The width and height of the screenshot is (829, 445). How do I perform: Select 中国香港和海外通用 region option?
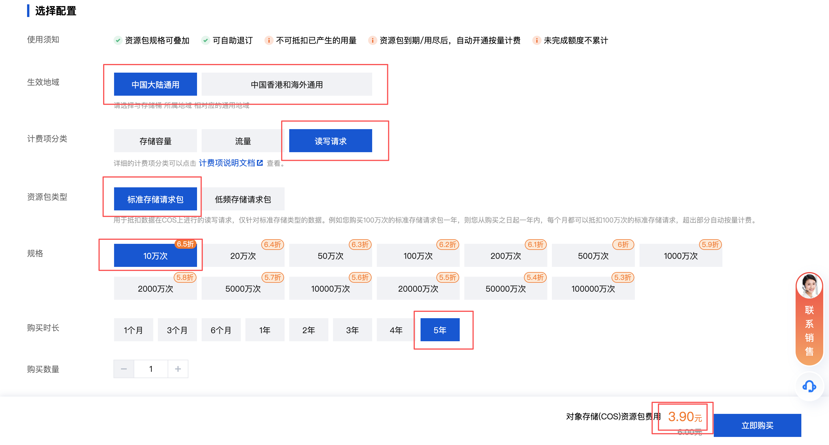286,84
